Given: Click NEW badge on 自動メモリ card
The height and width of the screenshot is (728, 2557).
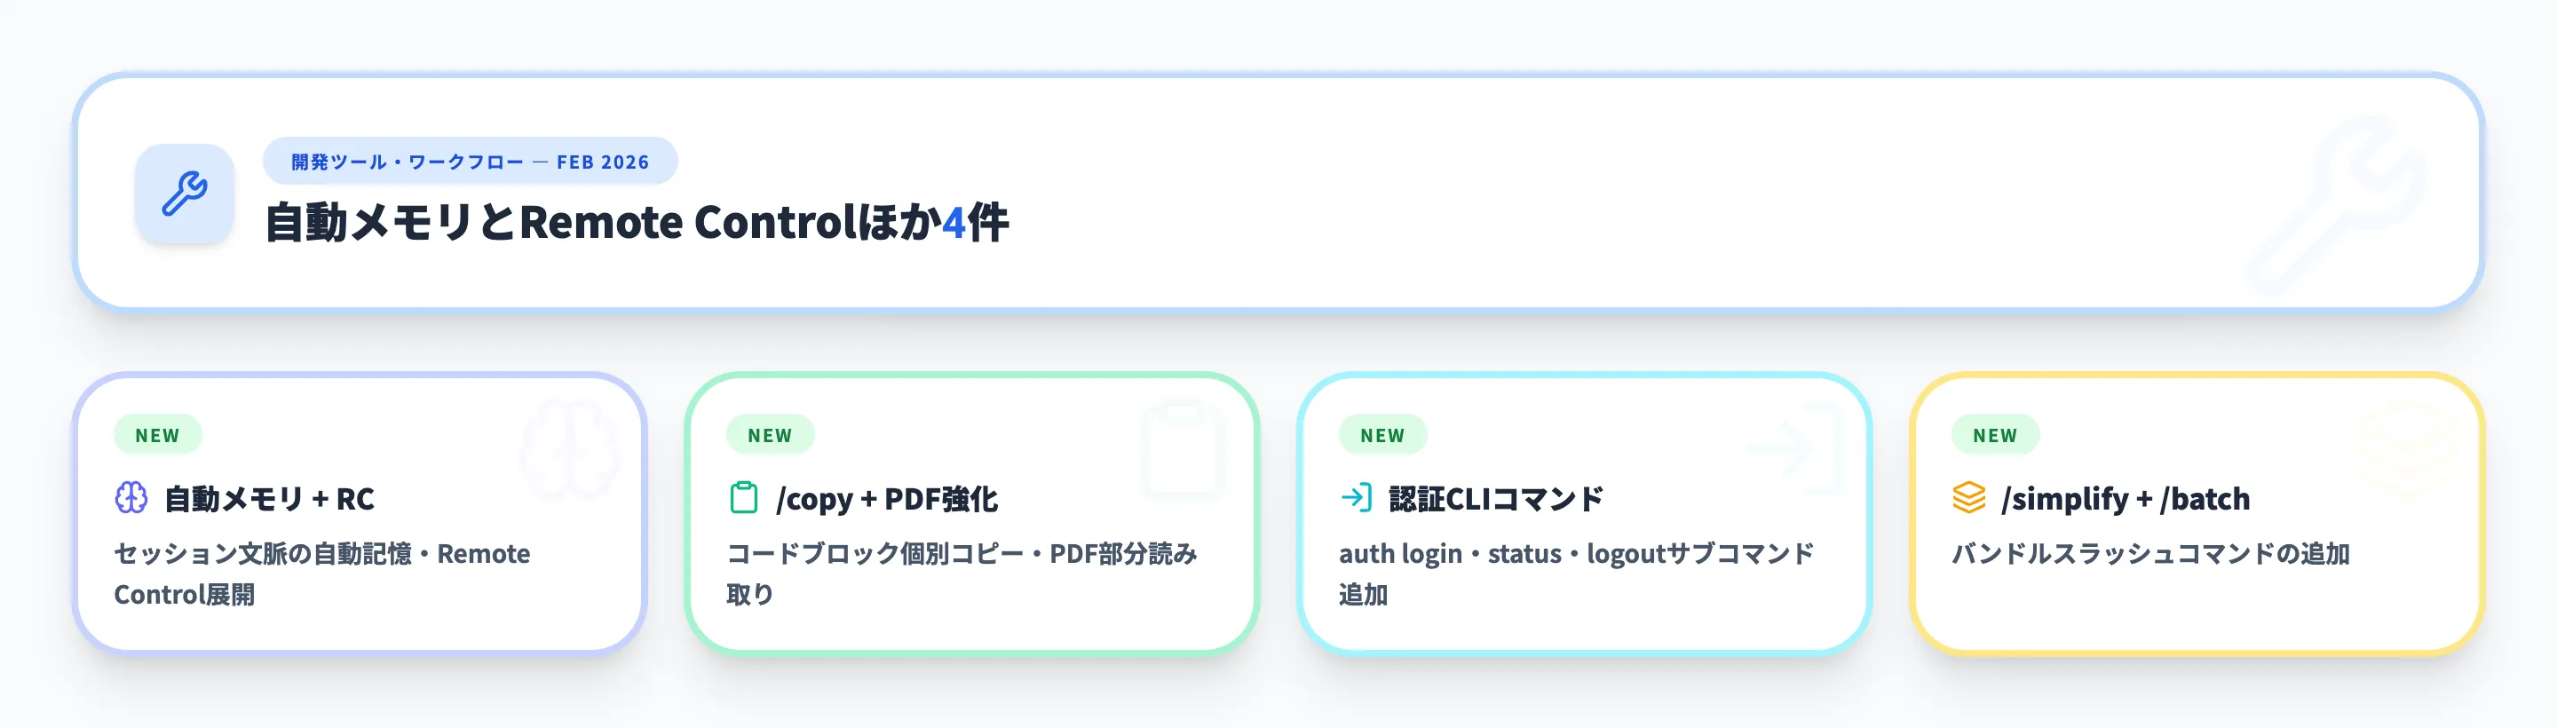Looking at the screenshot, I should pyautogui.click(x=158, y=435).
